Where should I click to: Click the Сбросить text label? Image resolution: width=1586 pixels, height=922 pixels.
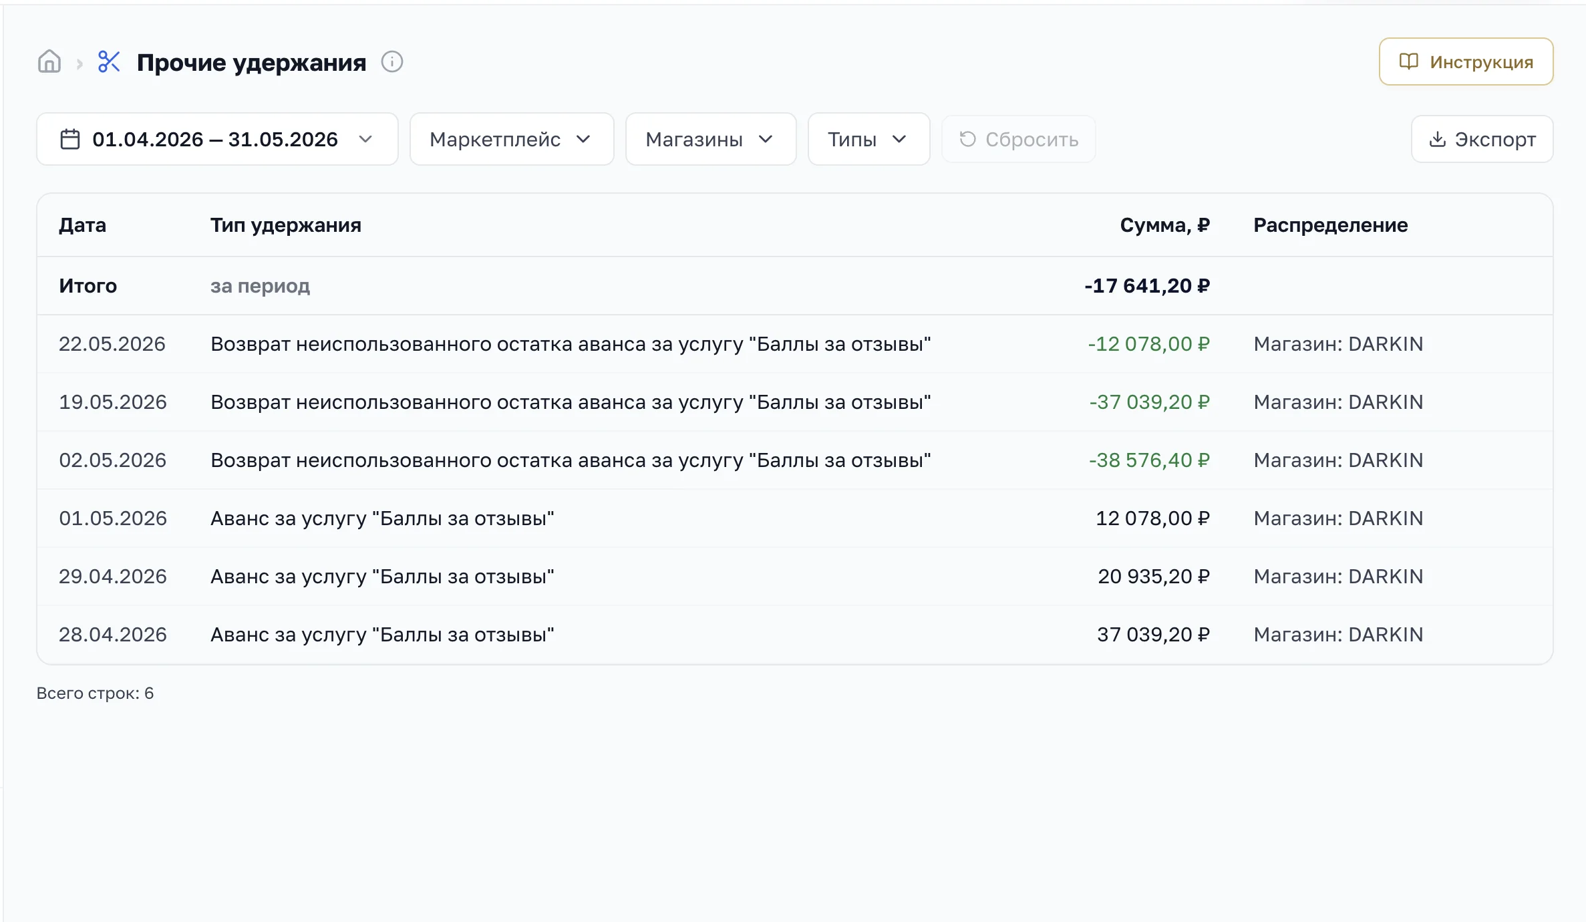(1032, 139)
